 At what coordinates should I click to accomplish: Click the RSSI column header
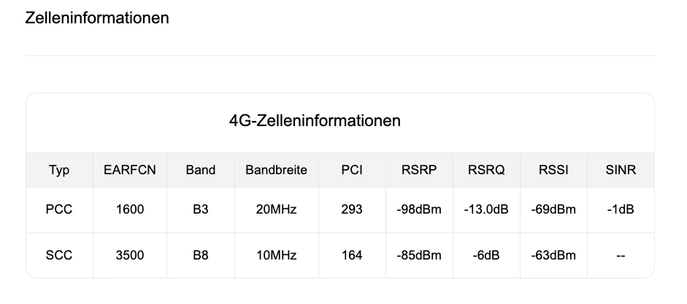pos(554,170)
